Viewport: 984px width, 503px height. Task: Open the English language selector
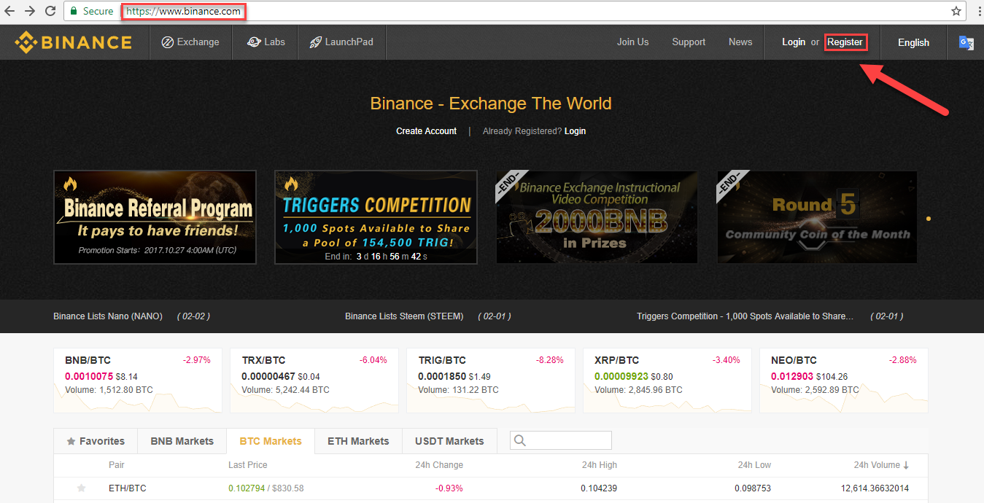pyautogui.click(x=913, y=42)
